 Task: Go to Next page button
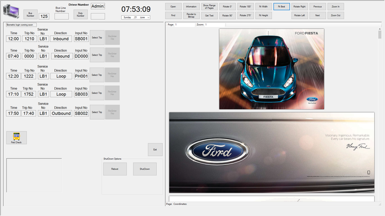tap(317, 15)
